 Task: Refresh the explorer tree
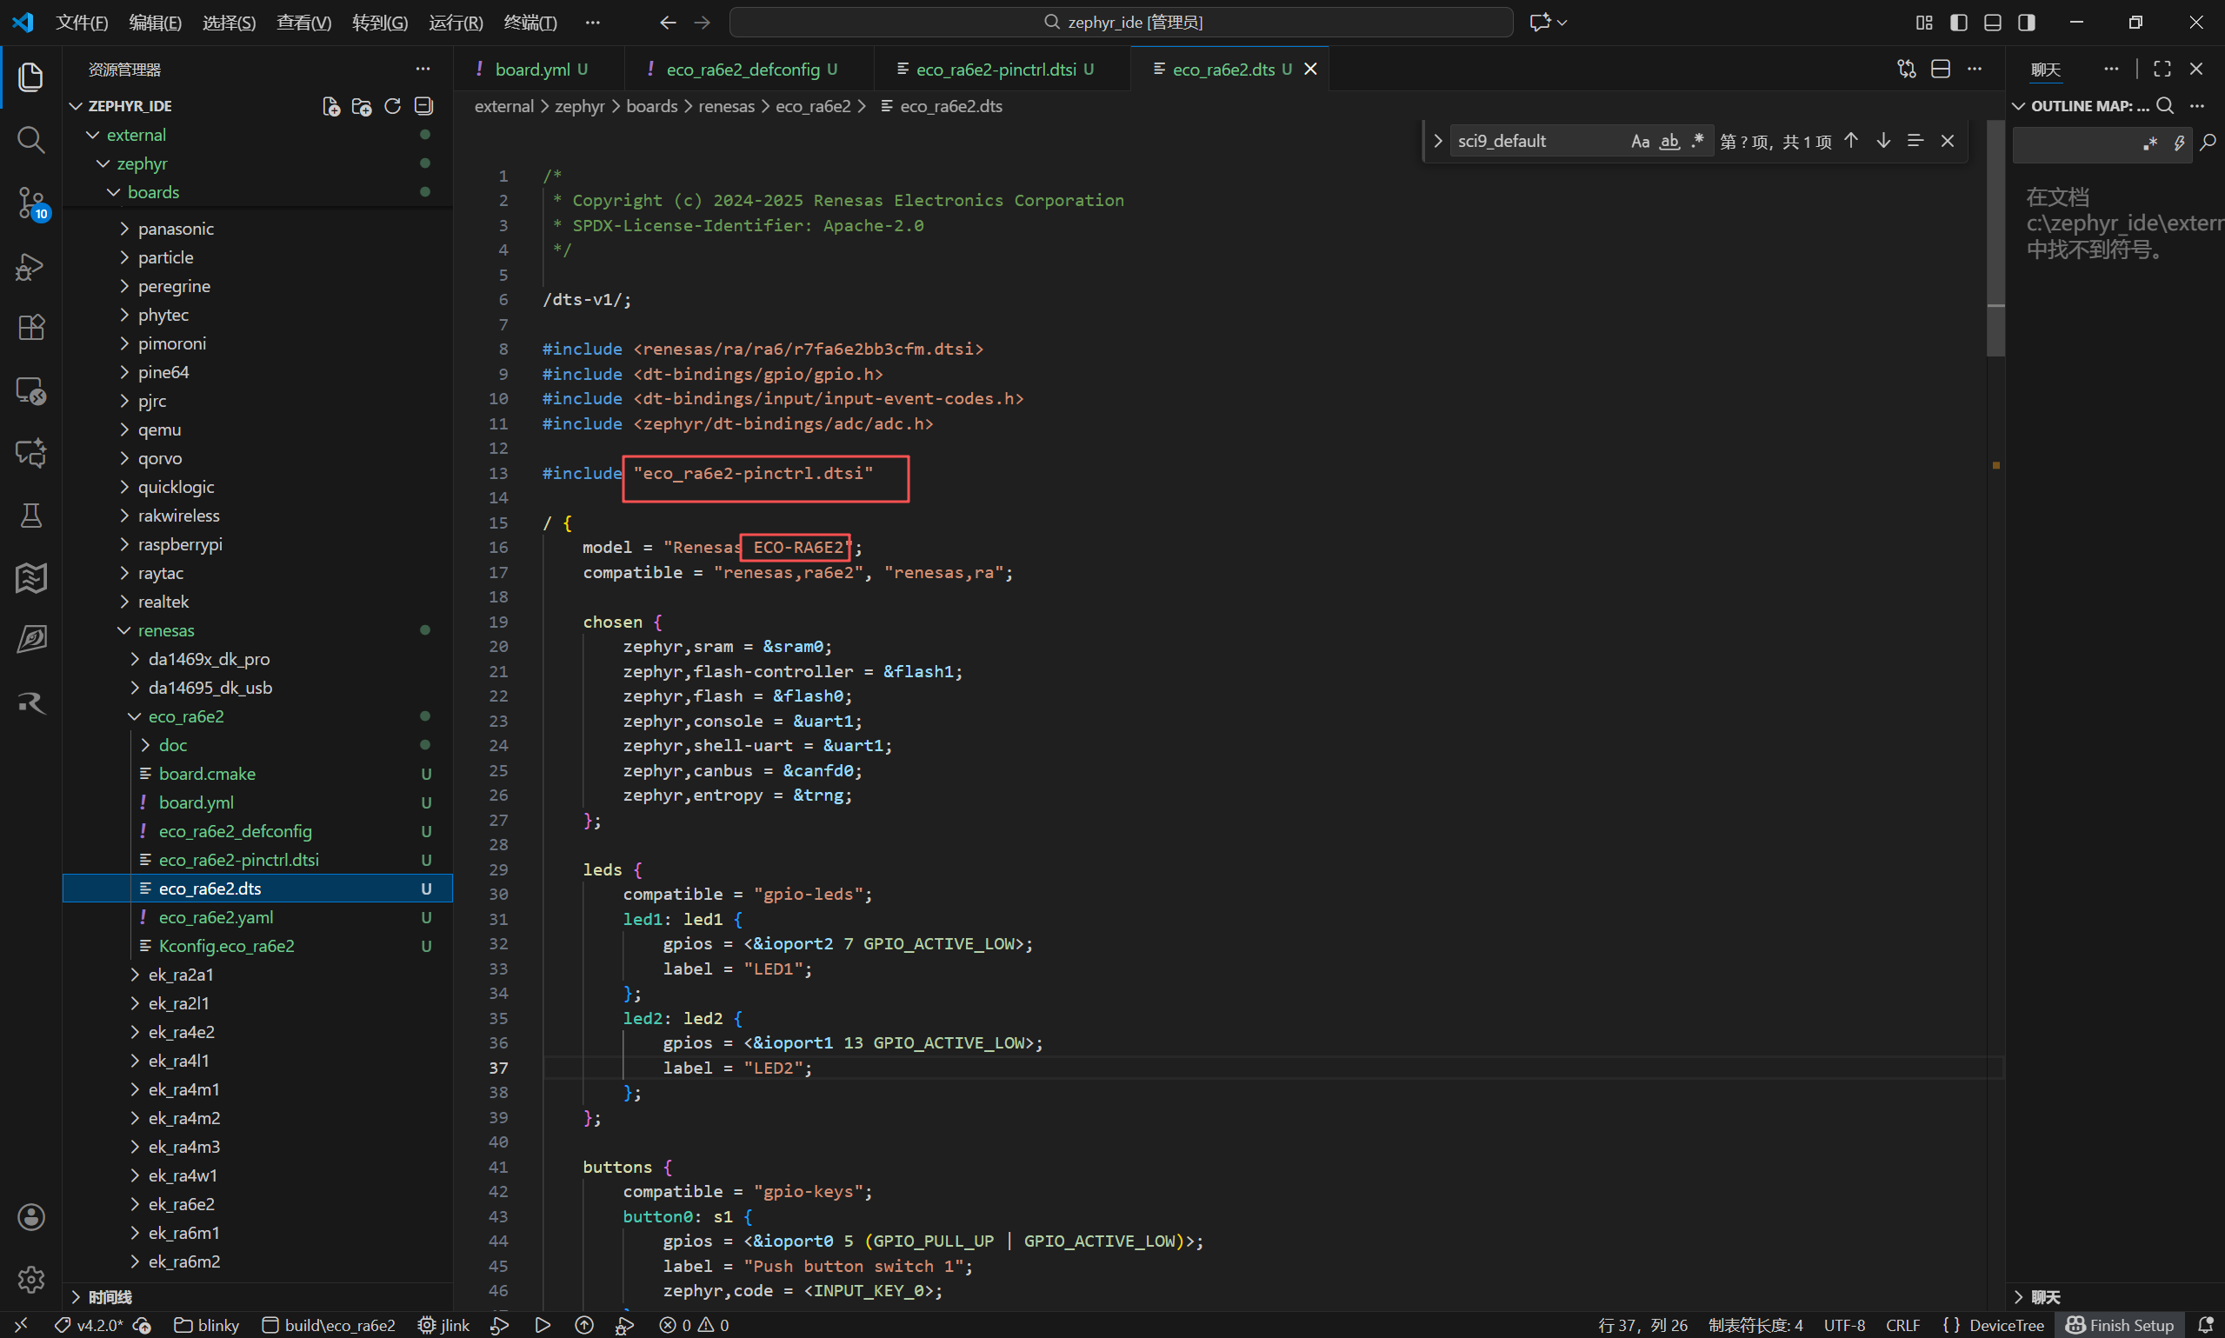tap(392, 106)
